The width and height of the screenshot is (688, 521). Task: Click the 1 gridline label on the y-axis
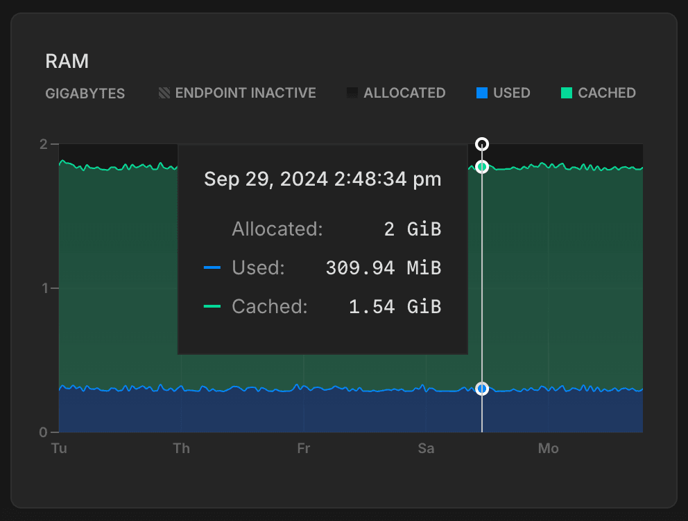[44, 288]
